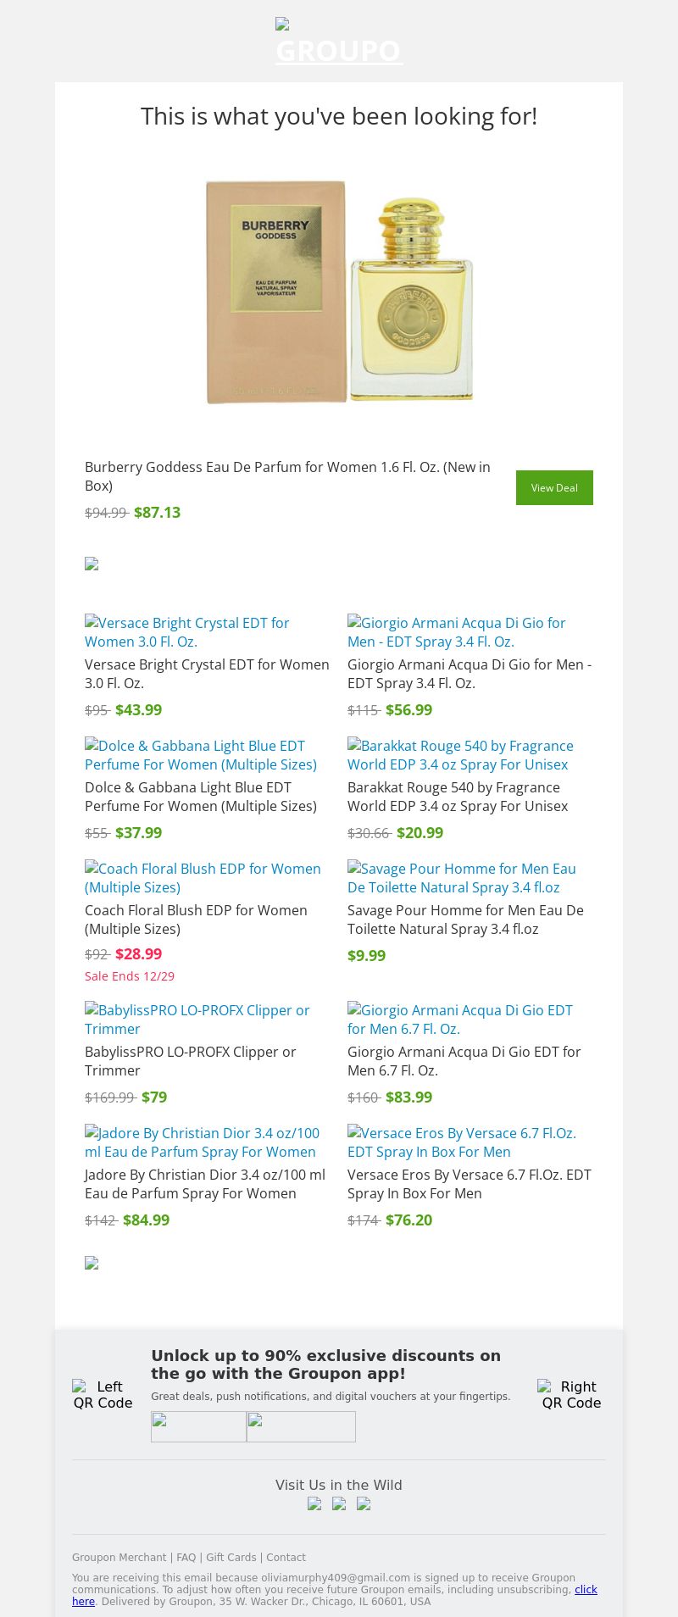The image size is (678, 1617).
Task: Open Jadore By Christian Dior link
Action: pos(202,1142)
